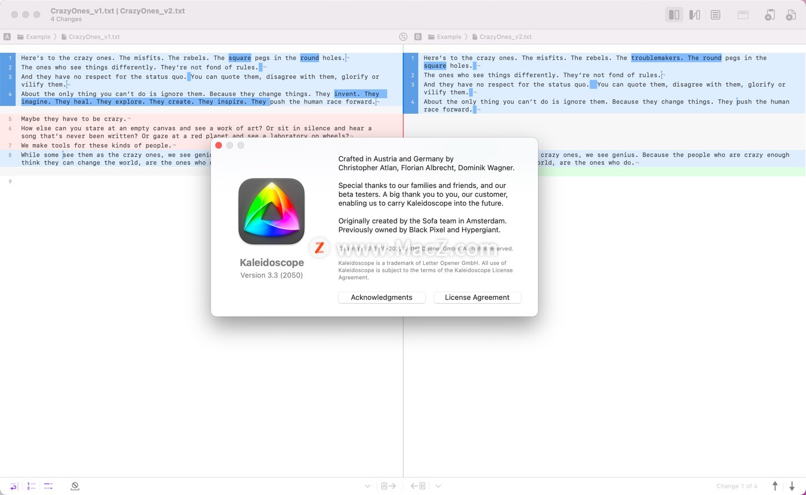Image resolution: width=806 pixels, height=495 pixels.
Task: Click the 'Change 1 of 4' status text
Action: 737,486
